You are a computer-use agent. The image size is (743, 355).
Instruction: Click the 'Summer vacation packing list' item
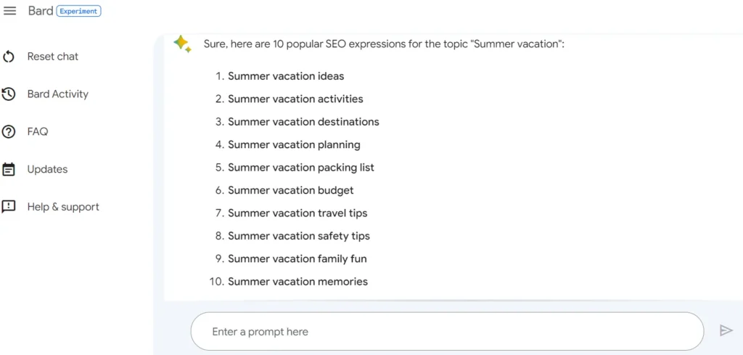(x=301, y=168)
